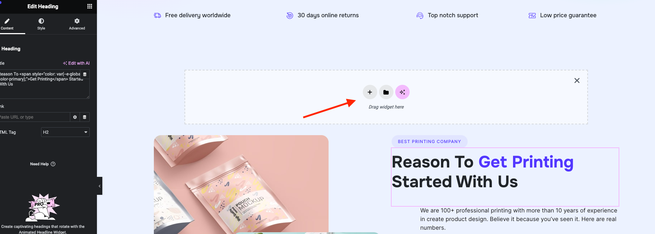
Task: Select the Content tab
Action: pos(7,24)
